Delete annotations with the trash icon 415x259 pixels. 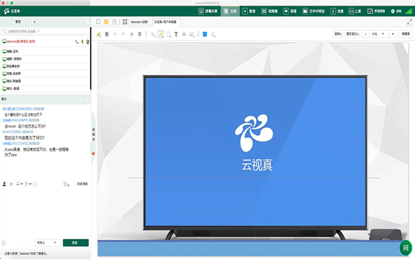click(x=140, y=34)
